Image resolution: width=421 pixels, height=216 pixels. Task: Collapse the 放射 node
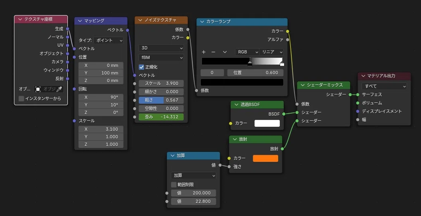coord(235,139)
